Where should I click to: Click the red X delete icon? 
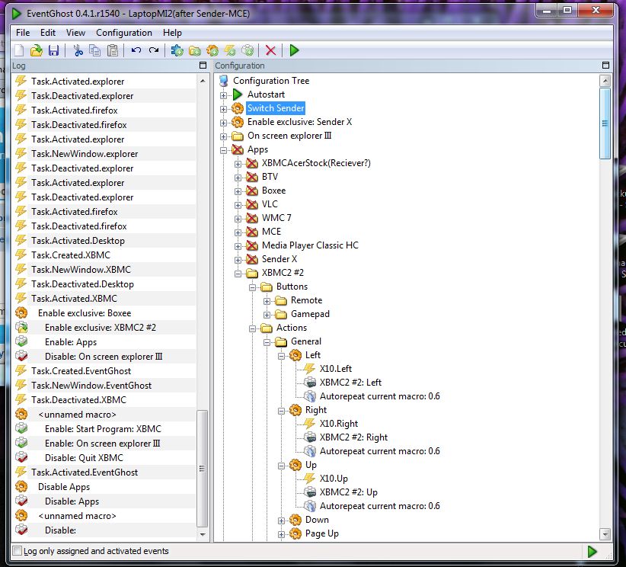[x=270, y=50]
